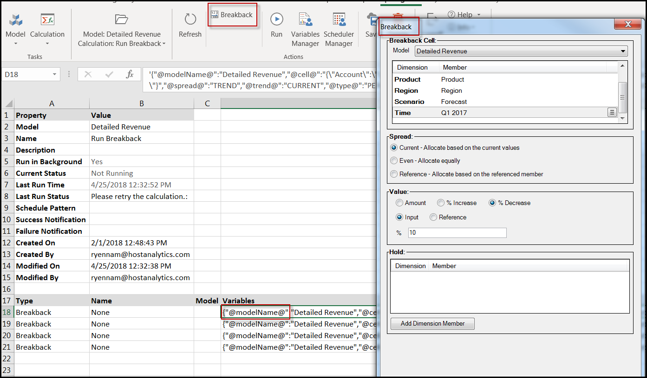Screen dimensions: 647x378
Task: Select Even - Allocate equally option
Action: [x=394, y=160]
